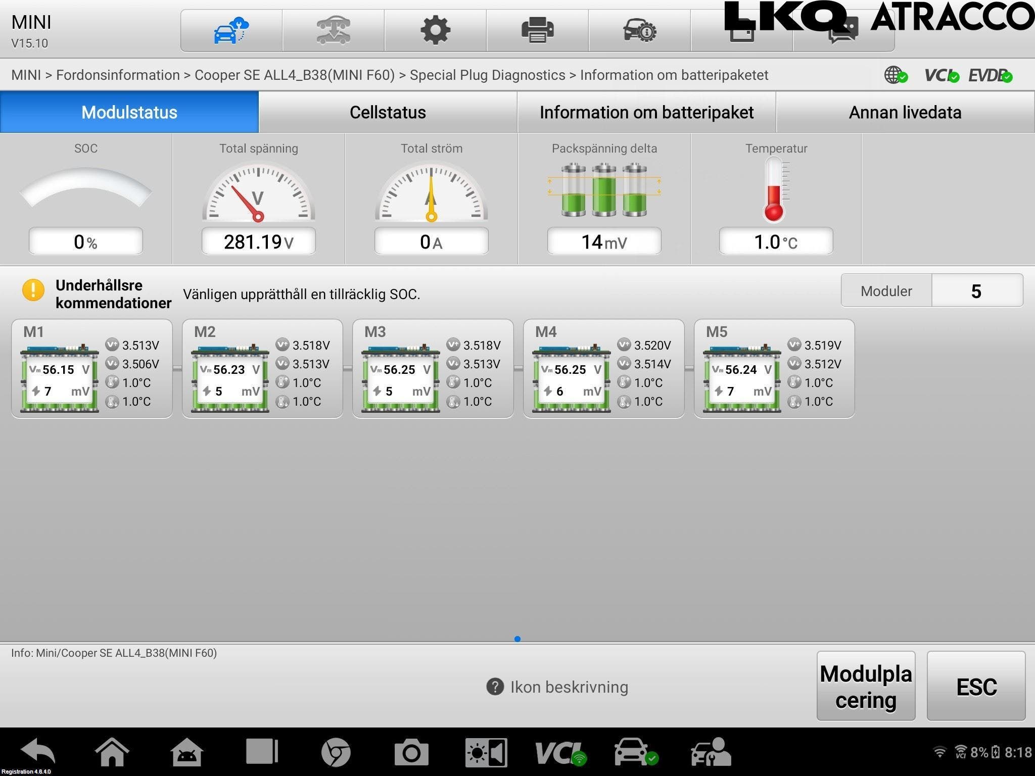This screenshot has width=1035, height=776.
Task: Tap M5 max cell voltage 3.519V
Action: pyautogui.click(x=823, y=346)
